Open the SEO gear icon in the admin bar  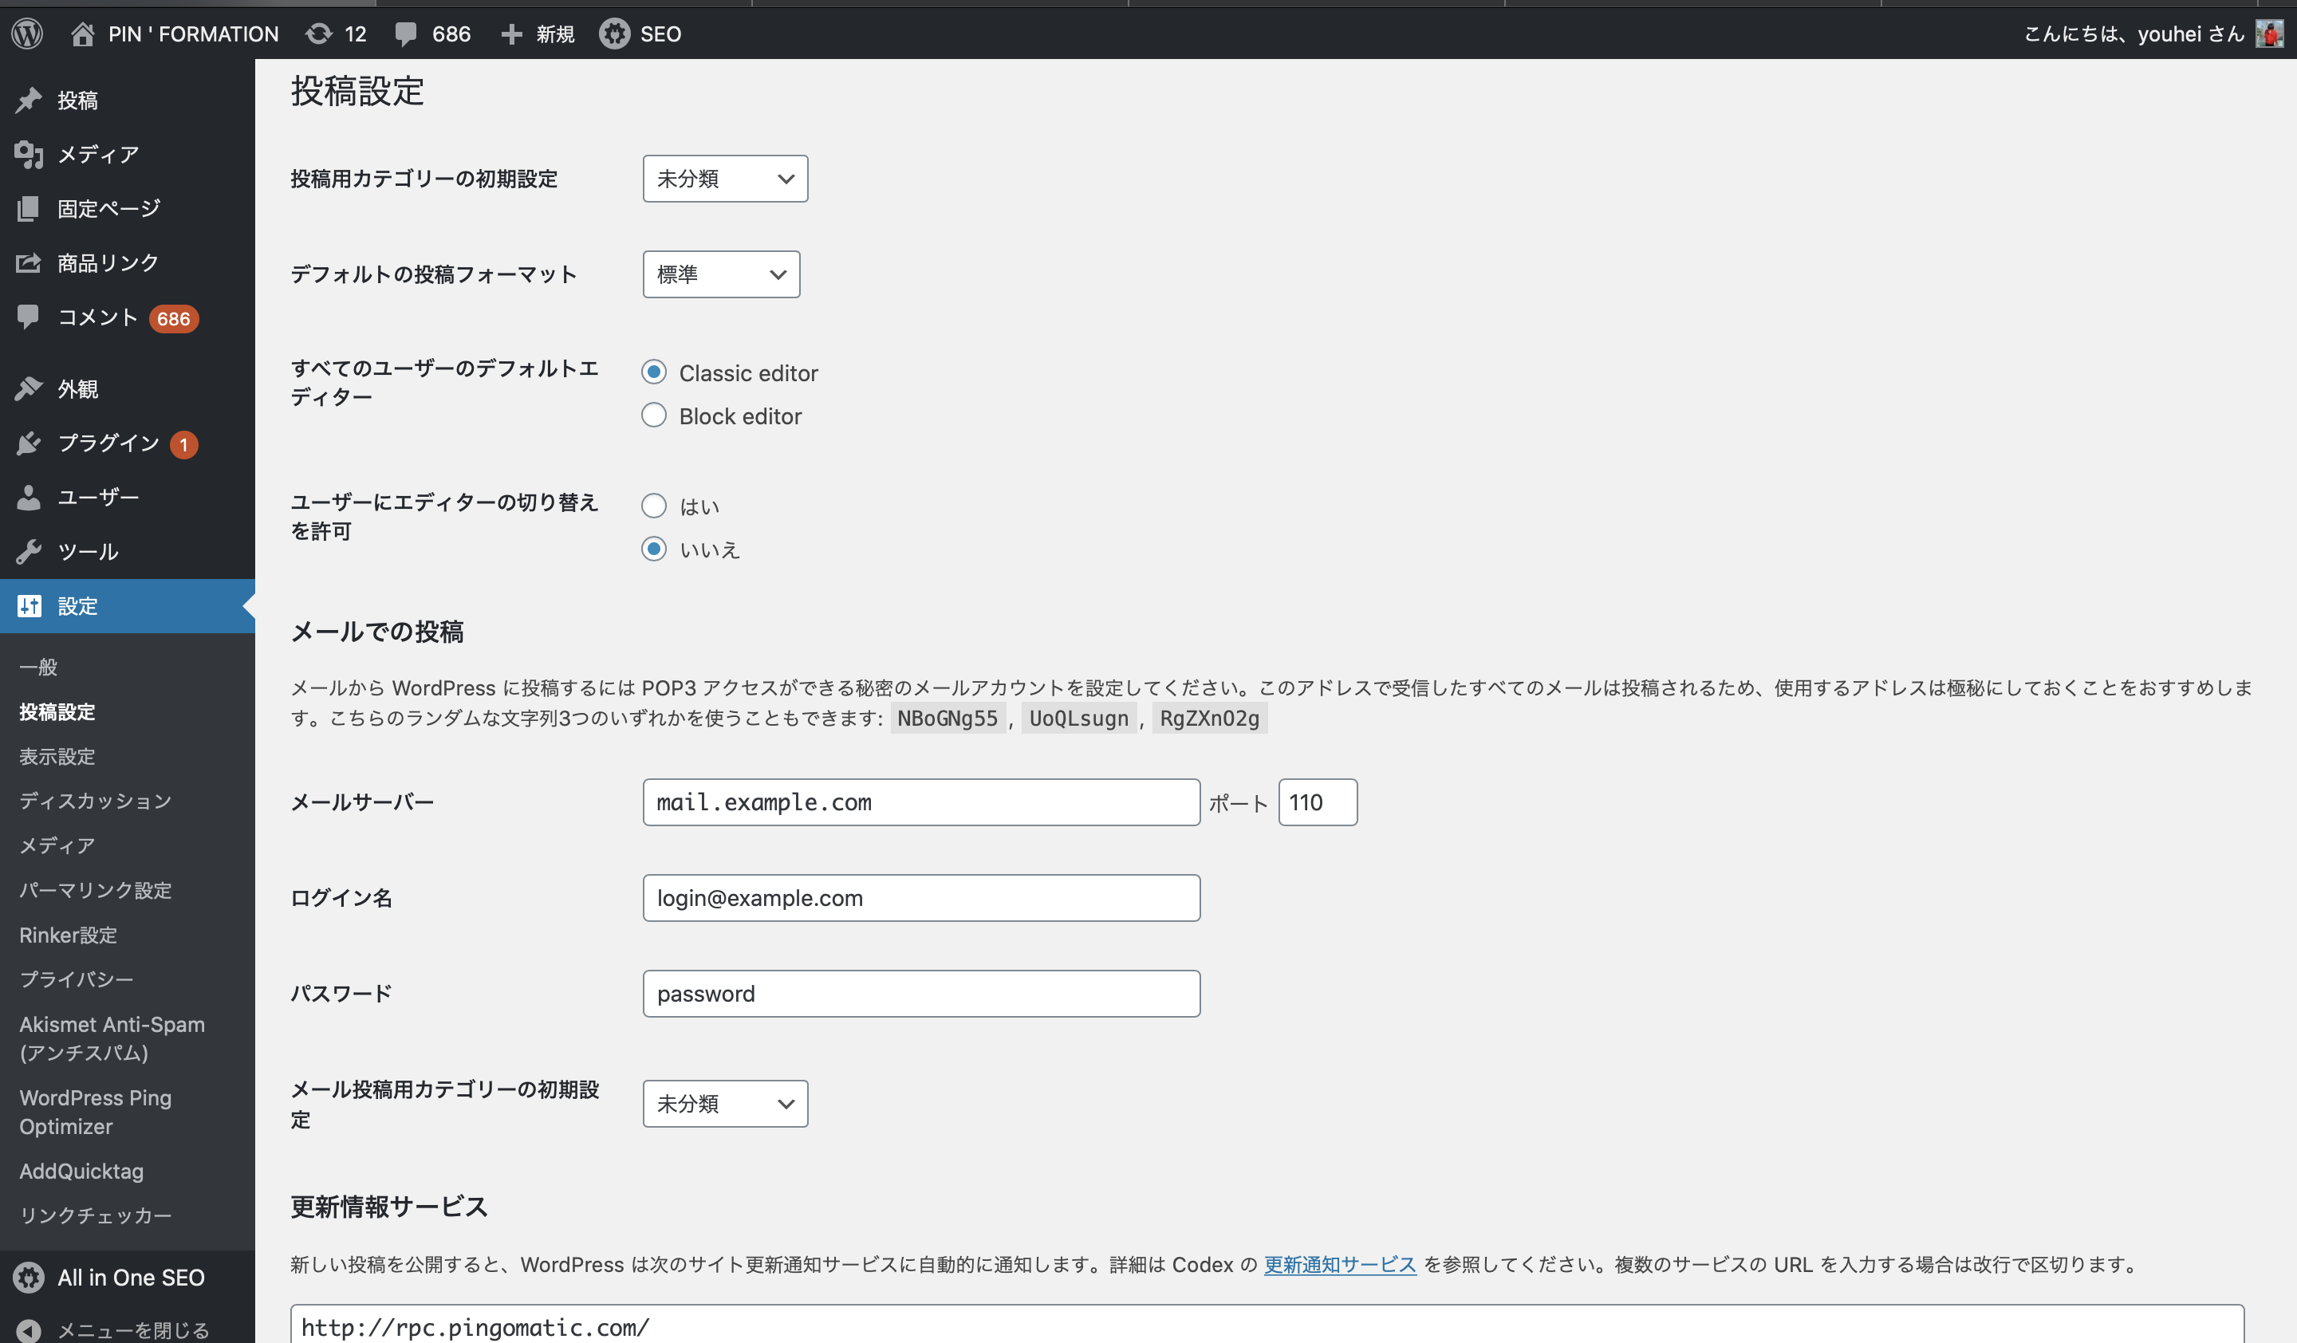click(x=614, y=33)
